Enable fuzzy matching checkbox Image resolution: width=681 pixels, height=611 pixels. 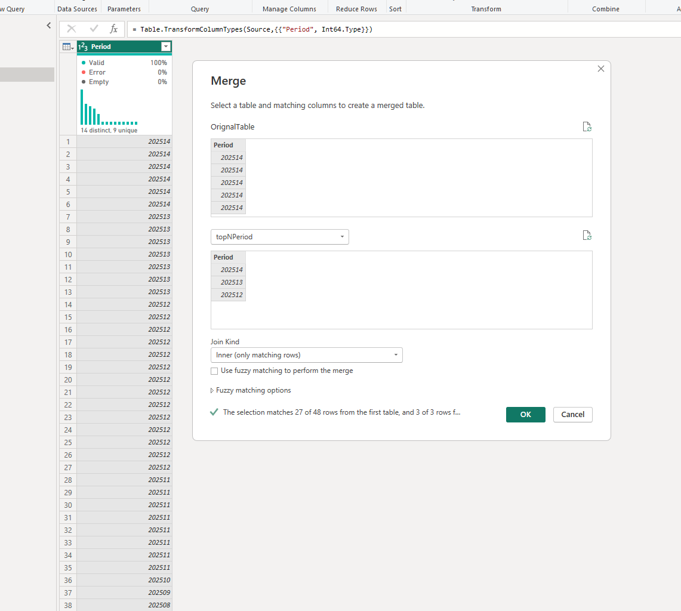214,371
